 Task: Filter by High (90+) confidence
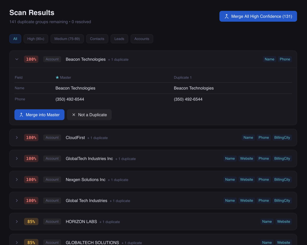tap(36, 39)
